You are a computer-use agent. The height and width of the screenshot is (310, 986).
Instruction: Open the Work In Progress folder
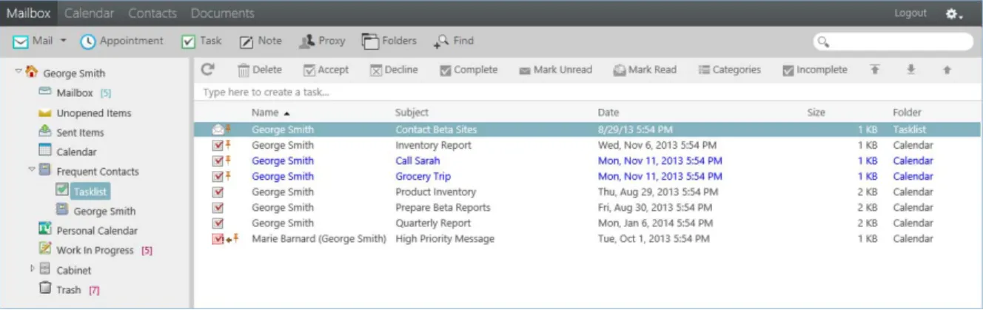pos(95,251)
